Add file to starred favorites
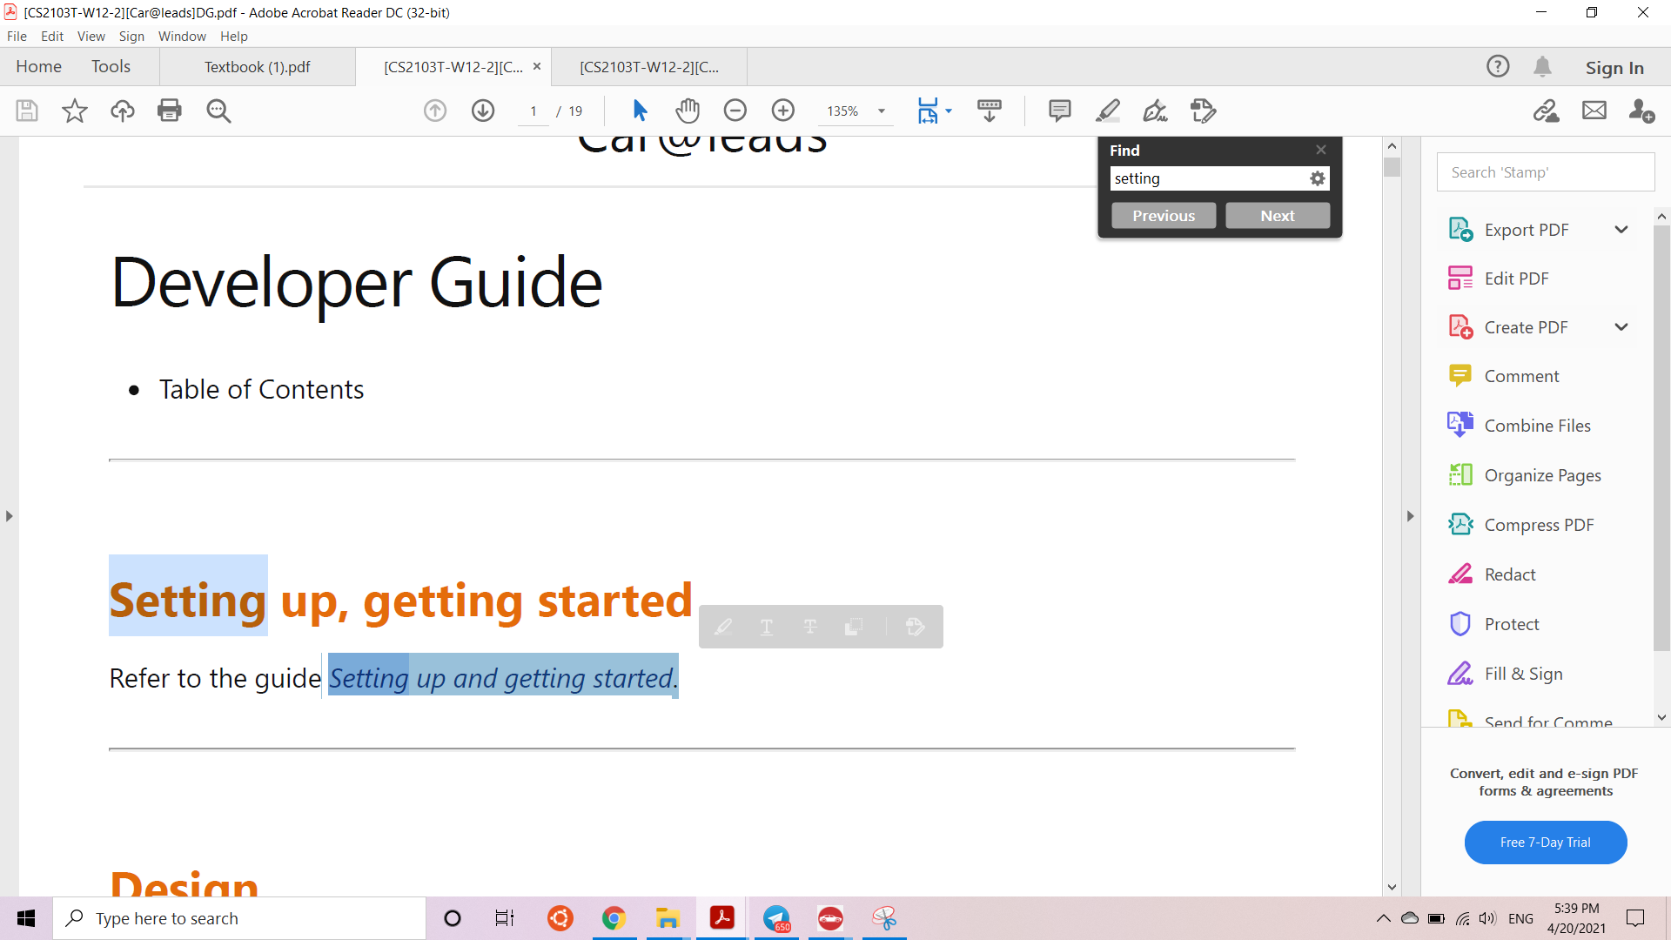 point(75,111)
